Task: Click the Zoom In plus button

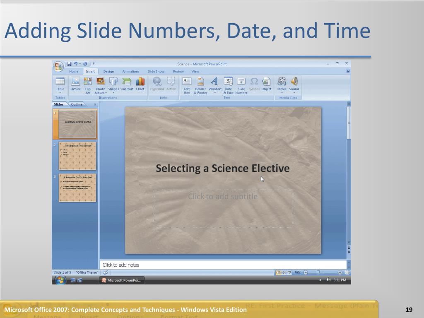Action: (x=340, y=272)
